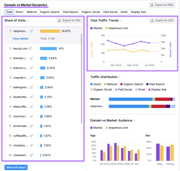Viewport: 180px width, 171px height.
Task: Open external link icon beside nespresso domain
Action: pyautogui.click(x=31, y=31)
